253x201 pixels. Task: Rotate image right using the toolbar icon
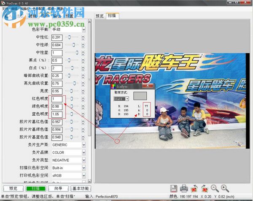point(204,189)
